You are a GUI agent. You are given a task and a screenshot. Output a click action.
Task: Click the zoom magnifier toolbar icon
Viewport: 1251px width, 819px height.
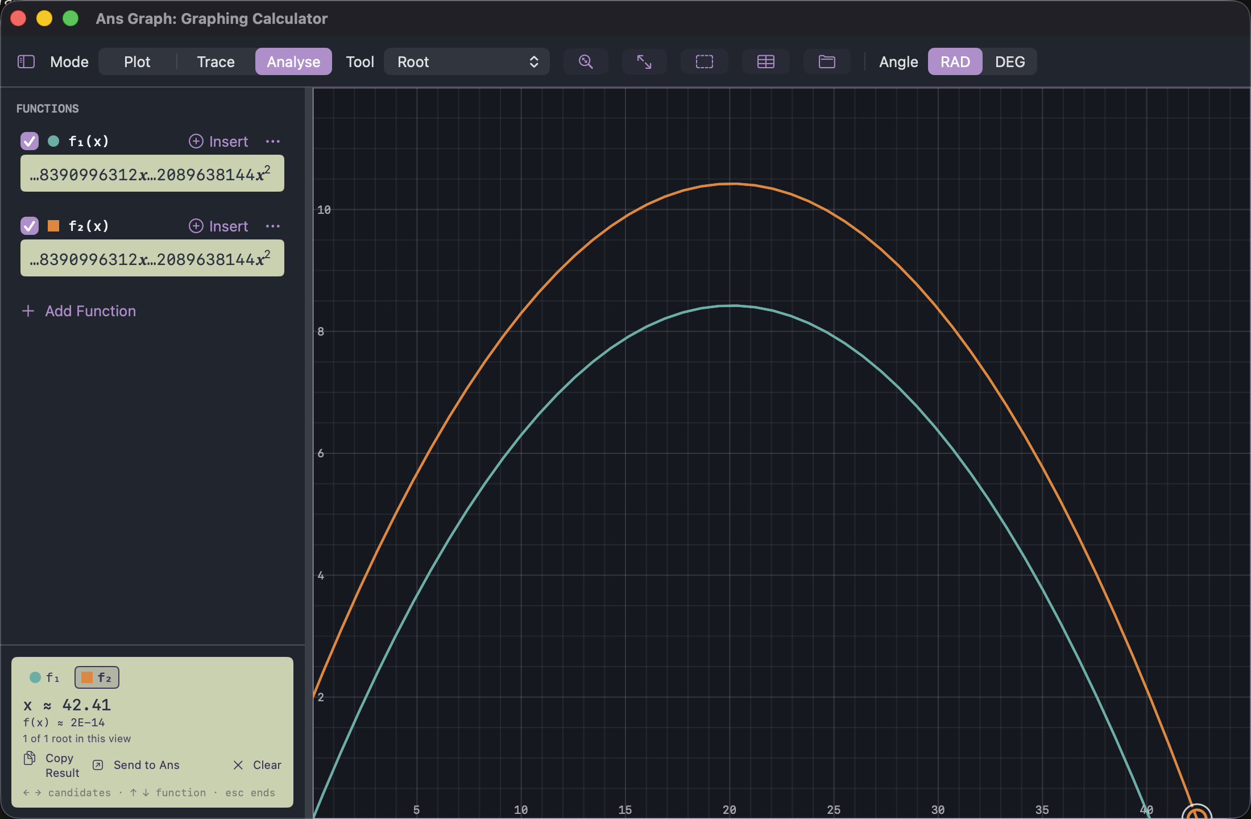[x=586, y=61]
